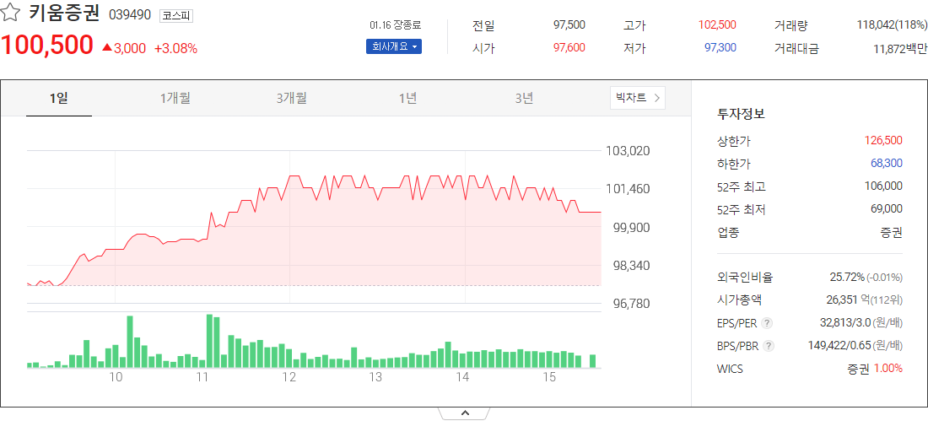Screen dimensions: 928x421
Task: Click the 전일 value 97,500
Action: [x=569, y=24]
